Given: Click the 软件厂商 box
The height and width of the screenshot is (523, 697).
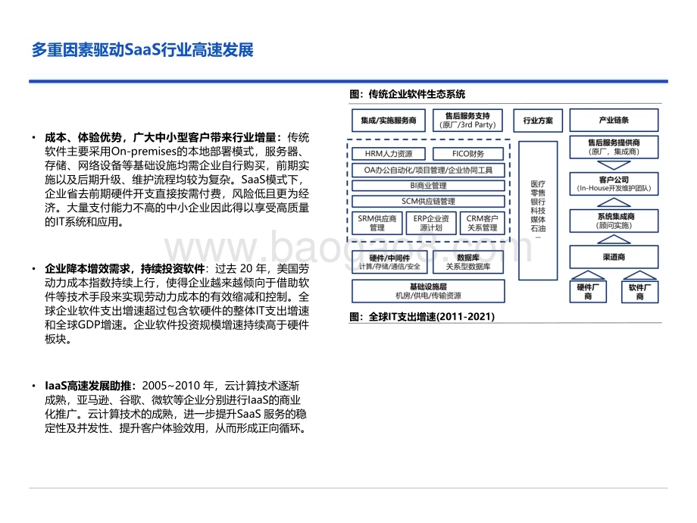Looking at the screenshot, I should tap(639, 292).
